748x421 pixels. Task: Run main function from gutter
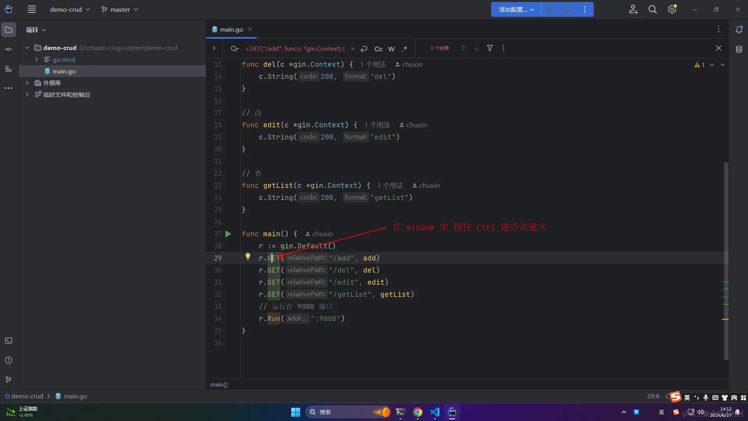click(x=228, y=234)
